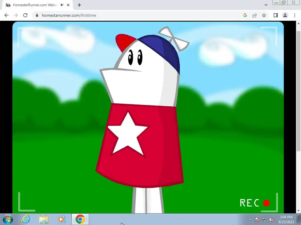301x225 pixels.
Task: Open Windows Explorer file folder in taskbar
Action: click(44, 219)
